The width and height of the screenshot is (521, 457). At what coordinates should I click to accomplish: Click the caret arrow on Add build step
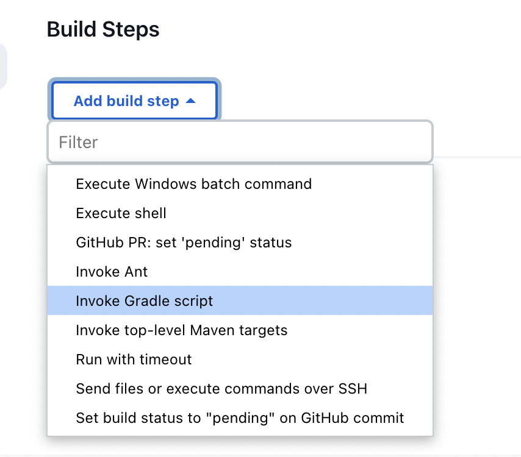point(190,101)
